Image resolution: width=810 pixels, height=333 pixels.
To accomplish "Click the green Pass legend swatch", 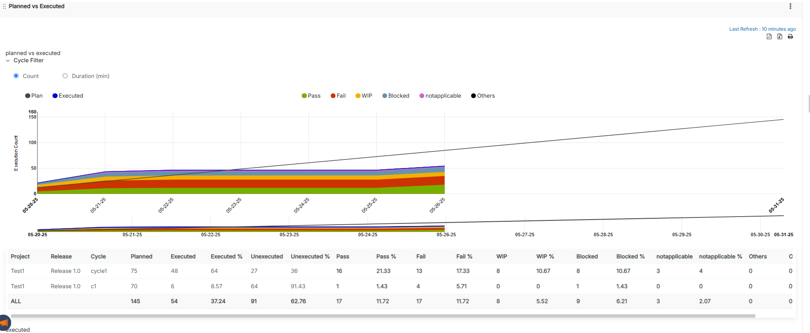I will click(x=304, y=96).
